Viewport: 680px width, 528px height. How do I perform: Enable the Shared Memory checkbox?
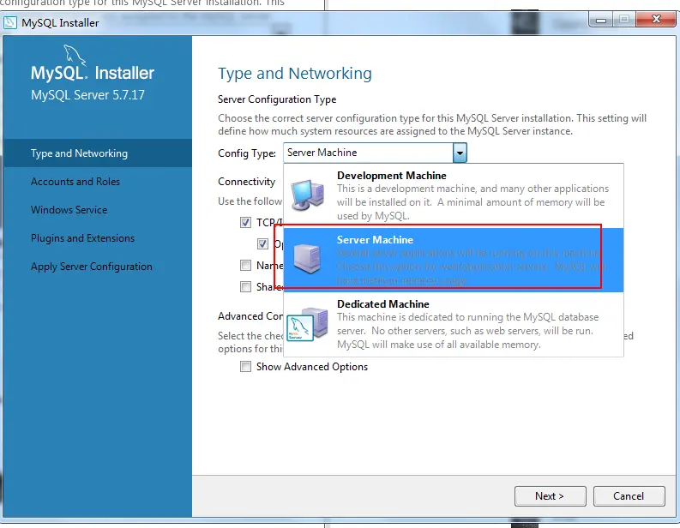point(245,286)
